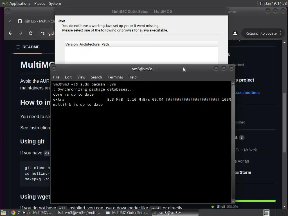Click the clock showing Fri Jan 19, 14:38

pyautogui.click(x=273, y=3)
